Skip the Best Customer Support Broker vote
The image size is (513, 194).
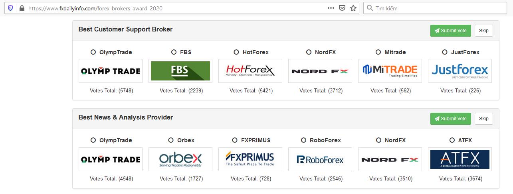[x=483, y=31]
